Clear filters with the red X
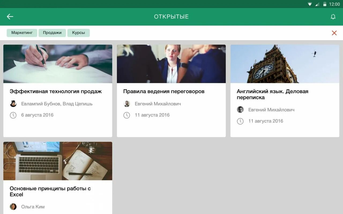This screenshot has height=214, width=343. (334, 33)
